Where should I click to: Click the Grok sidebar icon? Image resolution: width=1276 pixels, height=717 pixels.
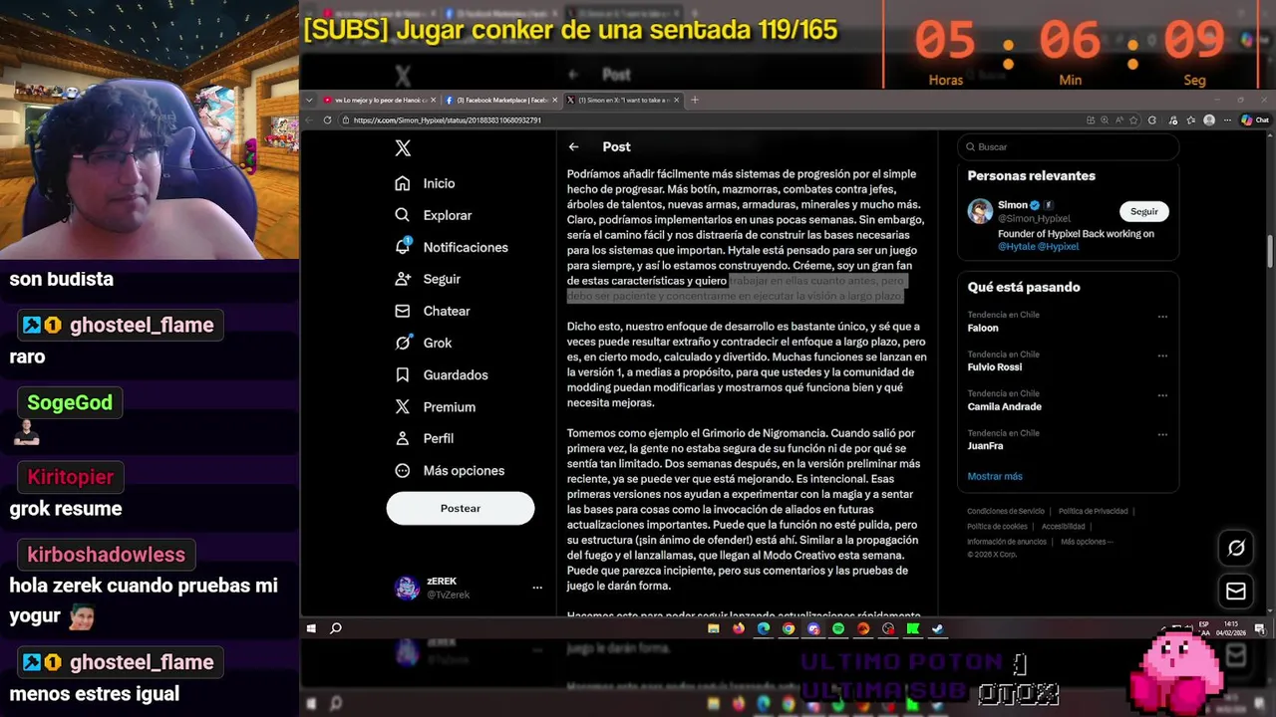pyautogui.click(x=403, y=343)
